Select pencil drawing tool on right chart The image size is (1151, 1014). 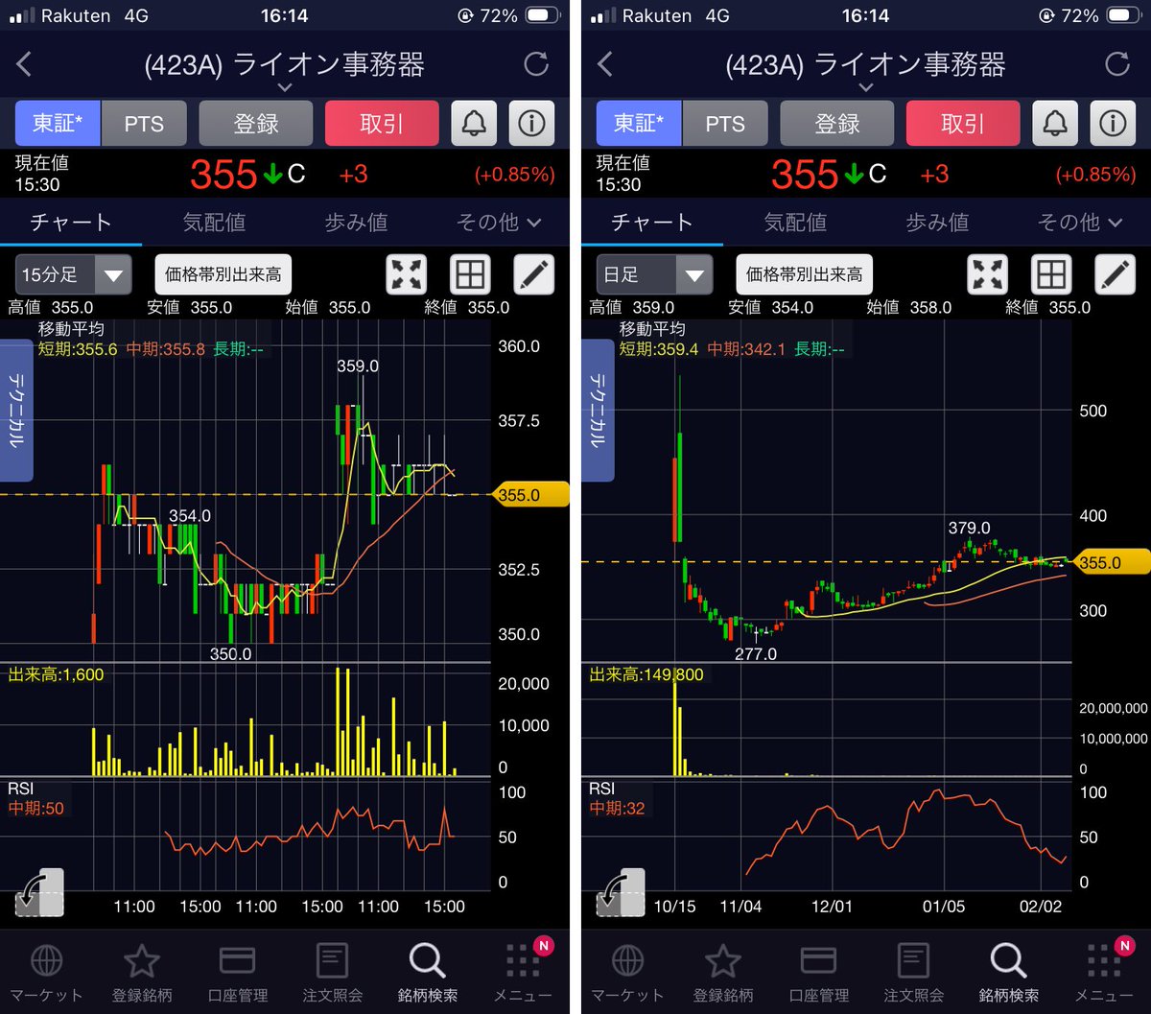coord(1116,274)
